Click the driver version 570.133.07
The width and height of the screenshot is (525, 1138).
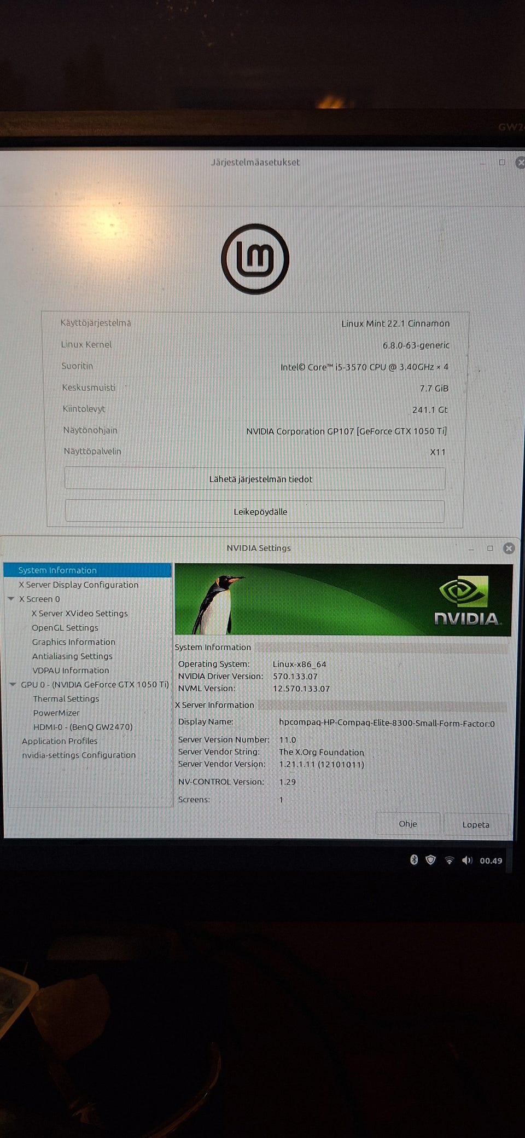point(295,676)
